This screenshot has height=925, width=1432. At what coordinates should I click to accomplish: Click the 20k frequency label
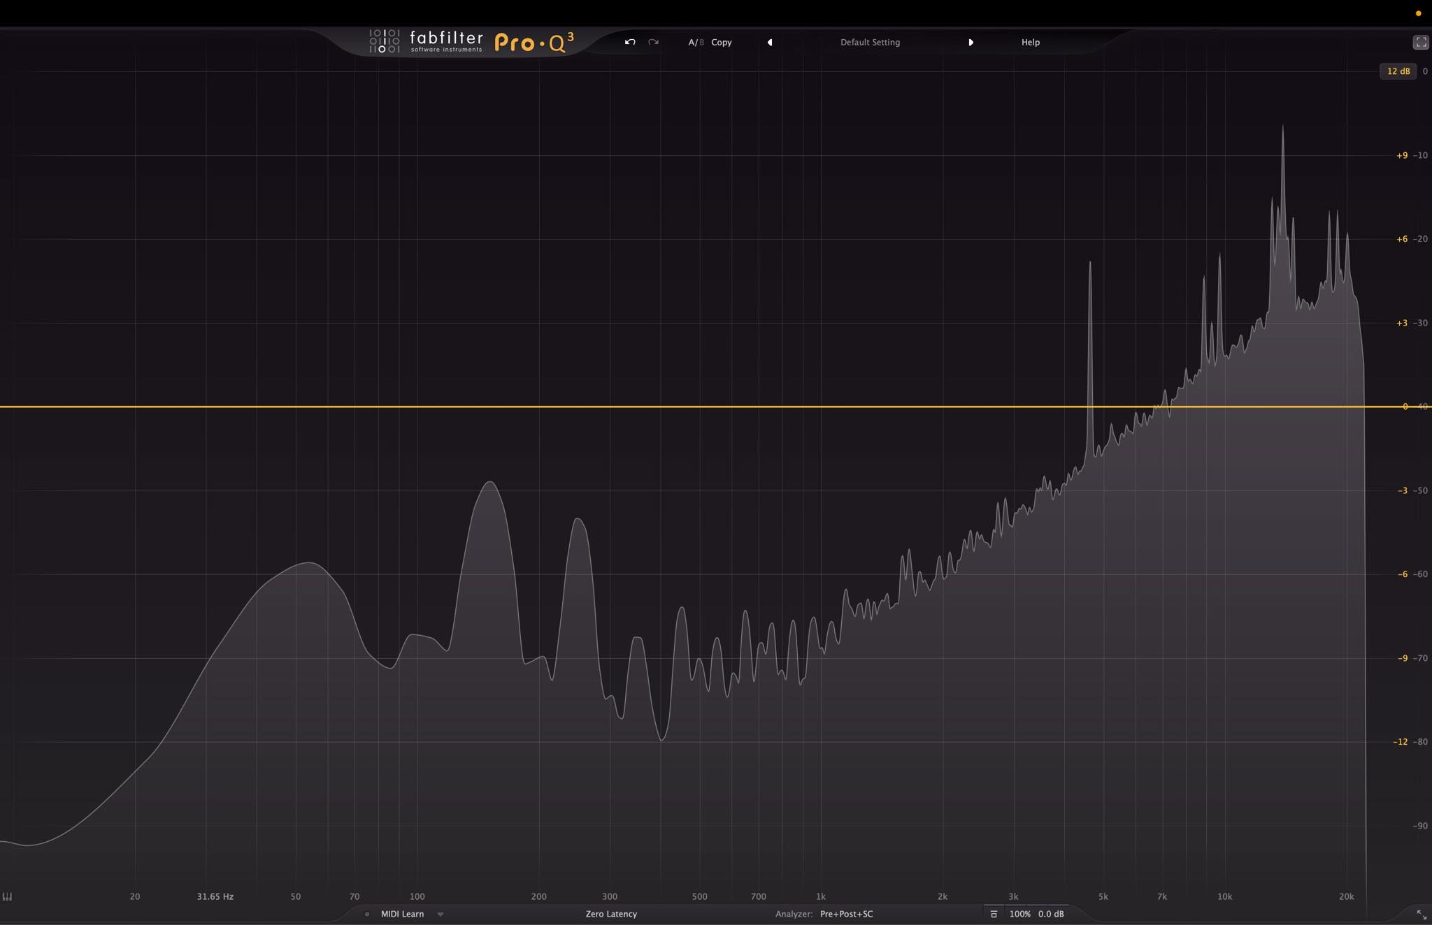coord(1346,896)
